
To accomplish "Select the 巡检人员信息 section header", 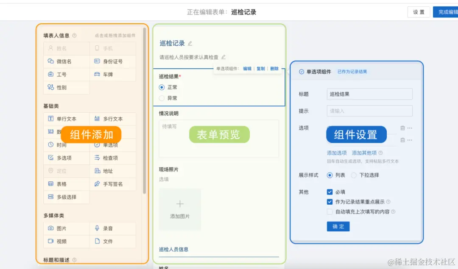I will click(173, 250).
